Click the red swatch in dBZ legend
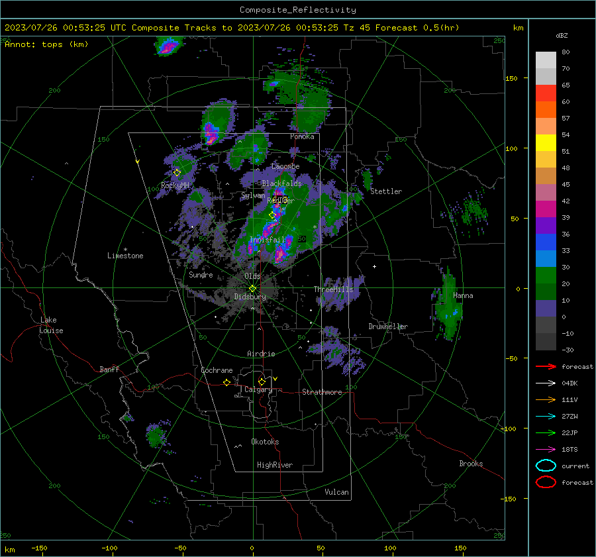This screenshot has height=557, width=596. [x=546, y=93]
